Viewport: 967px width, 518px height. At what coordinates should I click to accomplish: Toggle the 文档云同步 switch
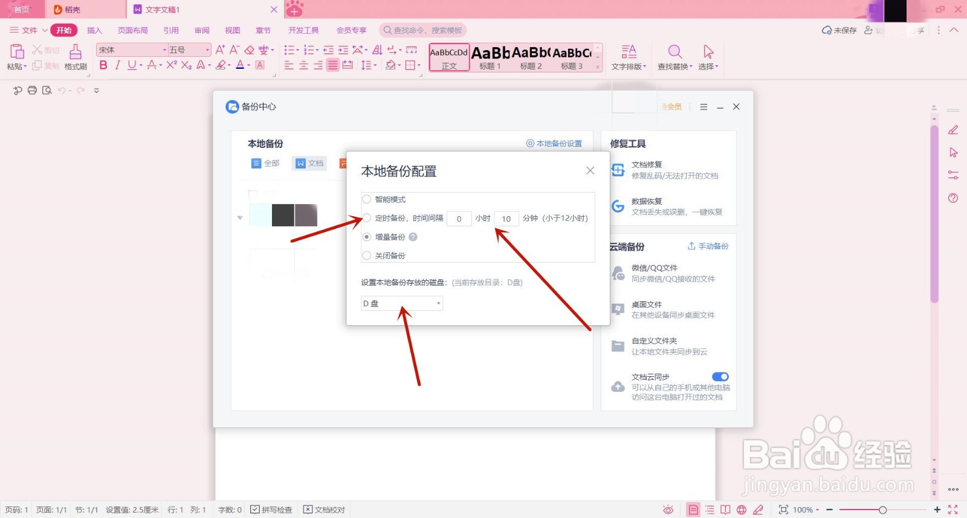tap(720, 377)
